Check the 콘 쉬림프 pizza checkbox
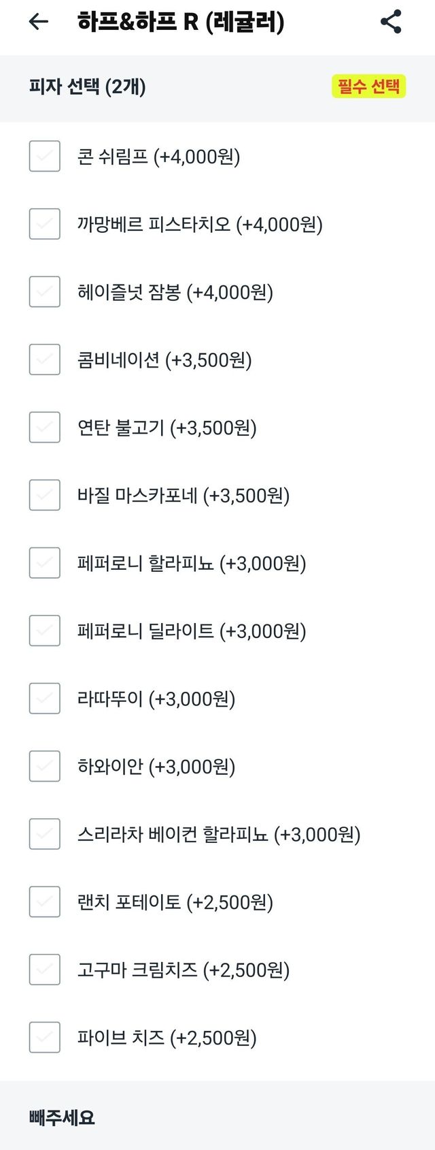This screenshot has width=435, height=1150. click(45, 157)
